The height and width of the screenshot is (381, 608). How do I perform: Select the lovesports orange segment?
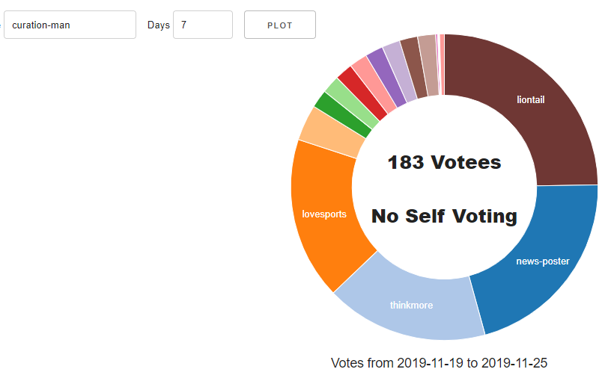pos(324,214)
